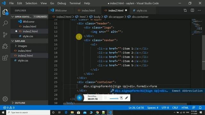Click the html breadcrumb
The height and width of the screenshot is (115, 205).
tap(83, 17)
